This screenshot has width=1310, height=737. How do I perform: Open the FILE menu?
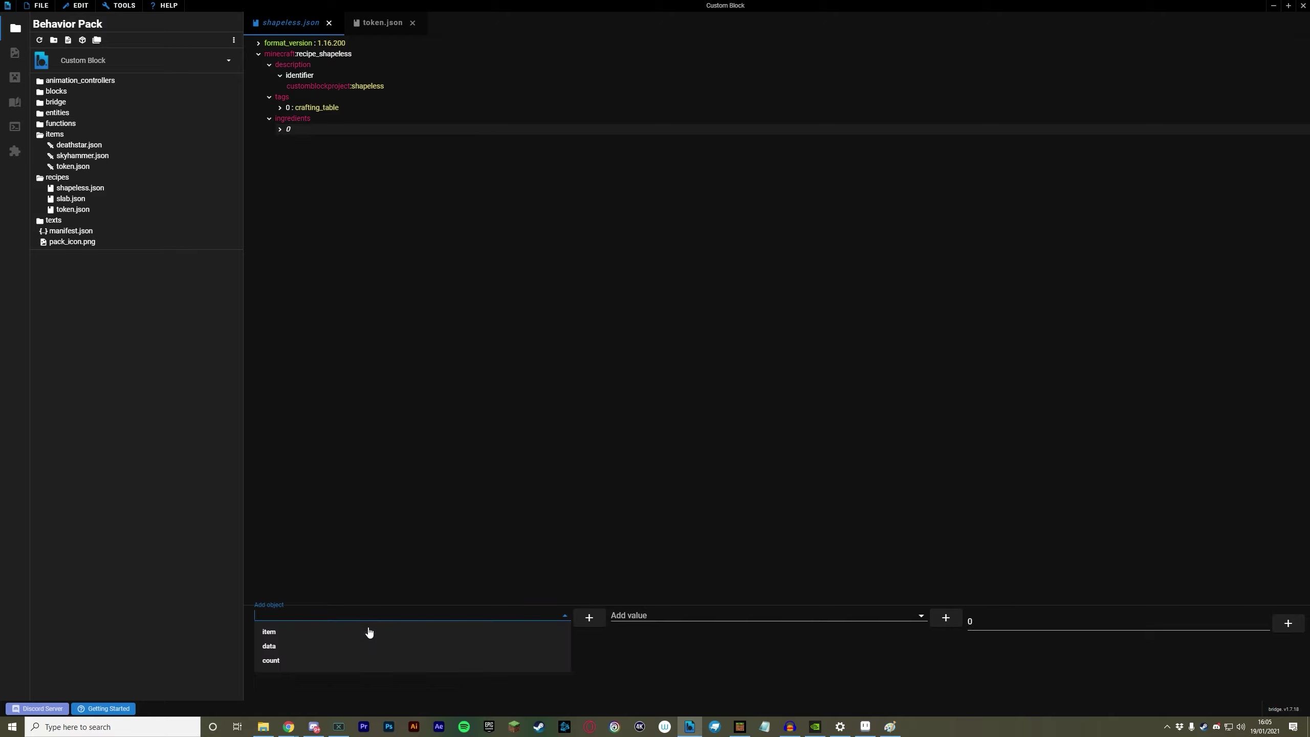(x=36, y=6)
